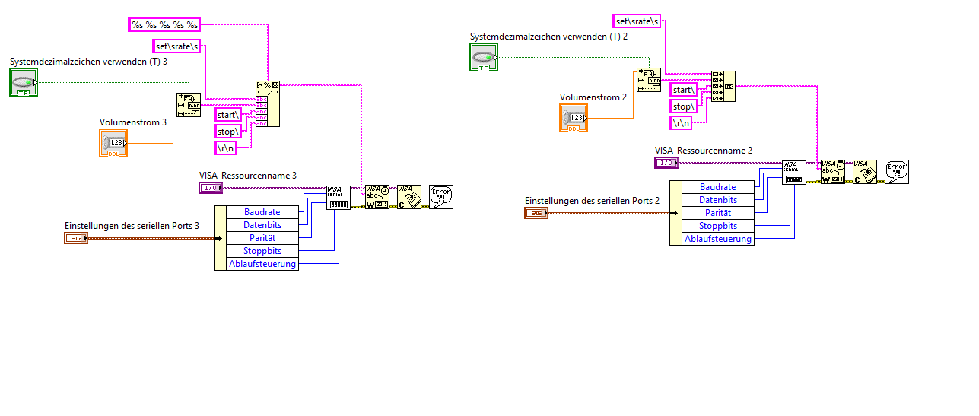Image resolution: width=979 pixels, height=416 pixels.
Task: Click label Einstellungen des seriellen Ports 2
Action: click(593, 201)
